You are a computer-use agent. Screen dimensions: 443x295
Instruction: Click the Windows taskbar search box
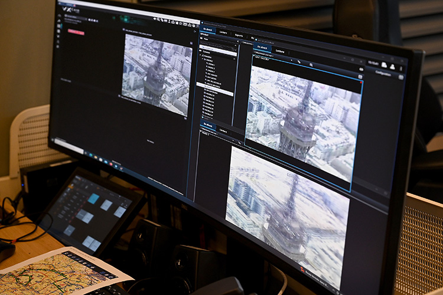[x=69, y=146]
